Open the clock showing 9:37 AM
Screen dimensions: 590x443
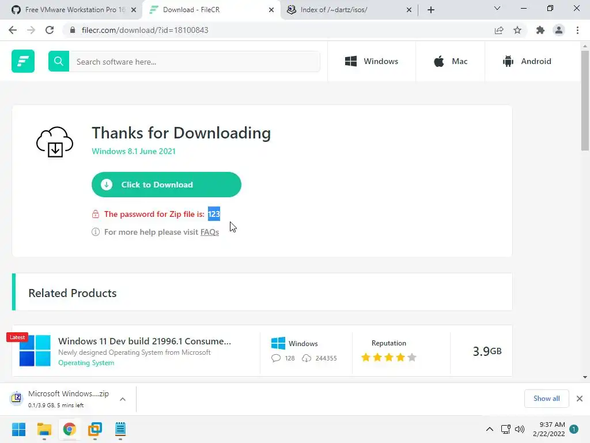click(549, 429)
